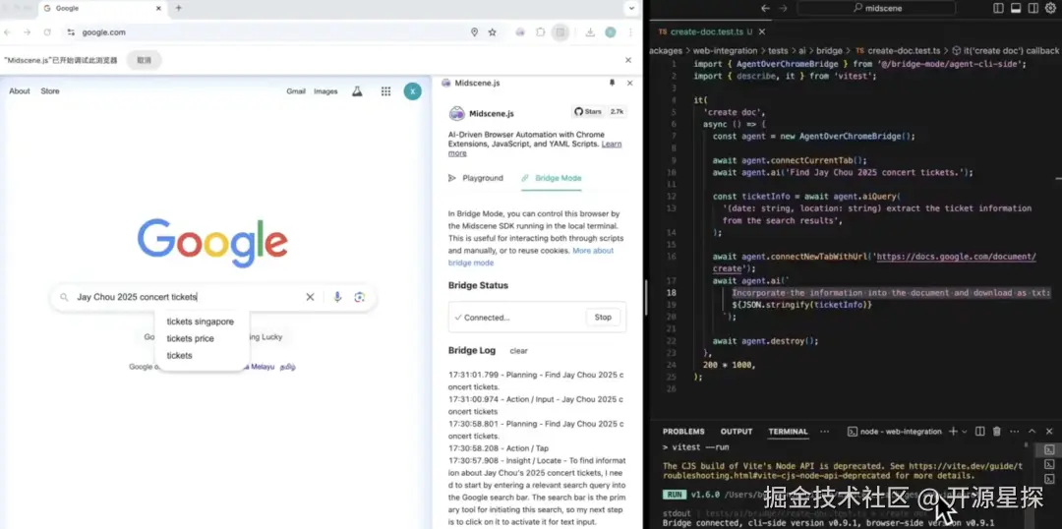Open the tab search dropdown in Chrome

[632, 8]
